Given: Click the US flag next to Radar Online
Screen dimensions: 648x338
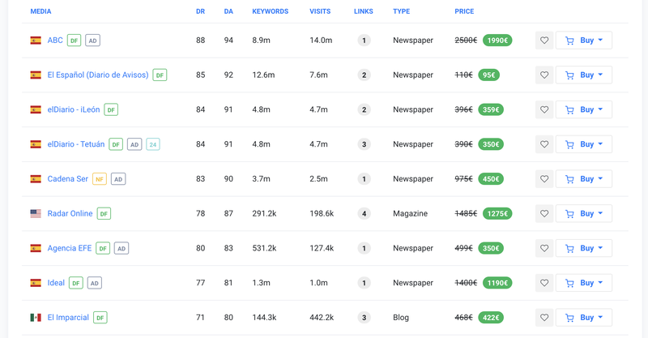Looking at the screenshot, I should pyautogui.click(x=36, y=214).
